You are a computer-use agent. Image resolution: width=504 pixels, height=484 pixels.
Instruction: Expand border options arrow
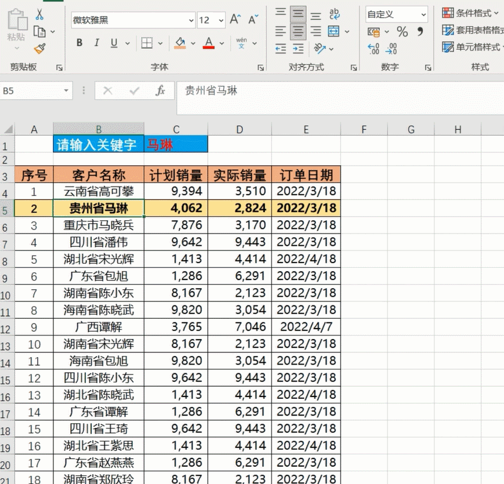(x=160, y=43)
